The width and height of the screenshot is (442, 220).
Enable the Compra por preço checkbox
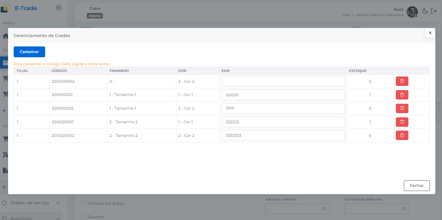(83, 203)
